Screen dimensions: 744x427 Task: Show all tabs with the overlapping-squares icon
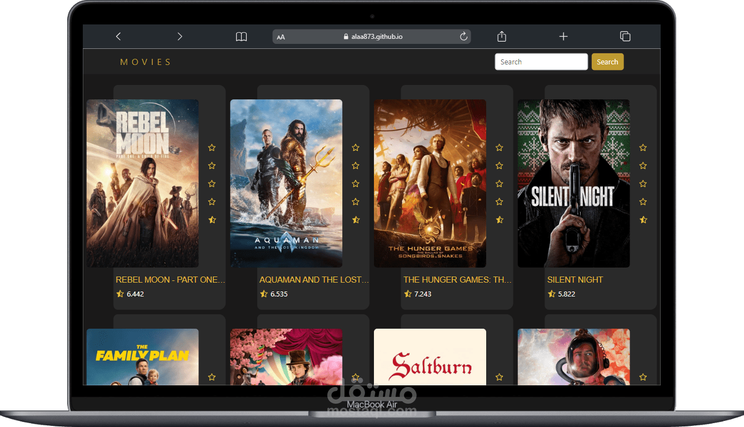point(625,36)
